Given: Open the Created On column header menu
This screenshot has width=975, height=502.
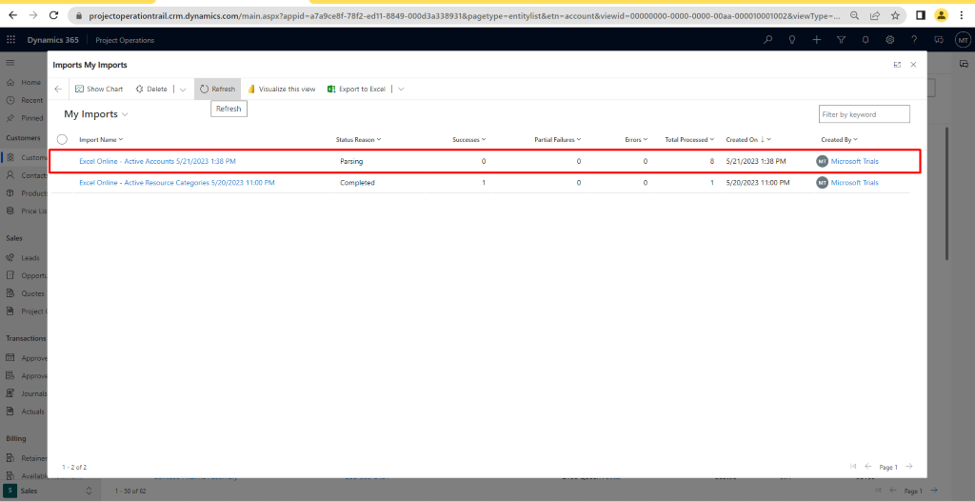Looking at the screenshot, I should point(748,140).
